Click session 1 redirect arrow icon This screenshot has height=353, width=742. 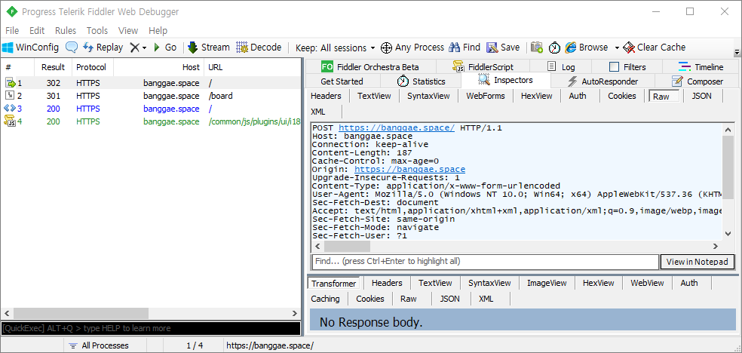point(11,83)
